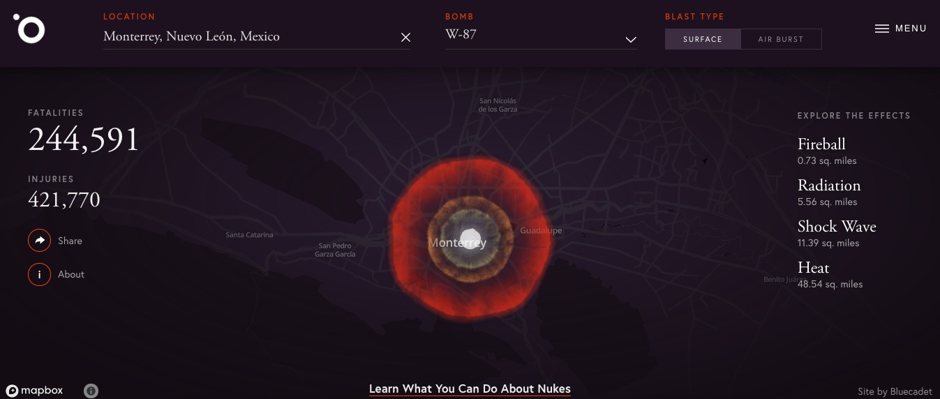The height and width of the screenshot is (399, 940).
Task: Clear the location with the X icon
Action: (405, 37)
